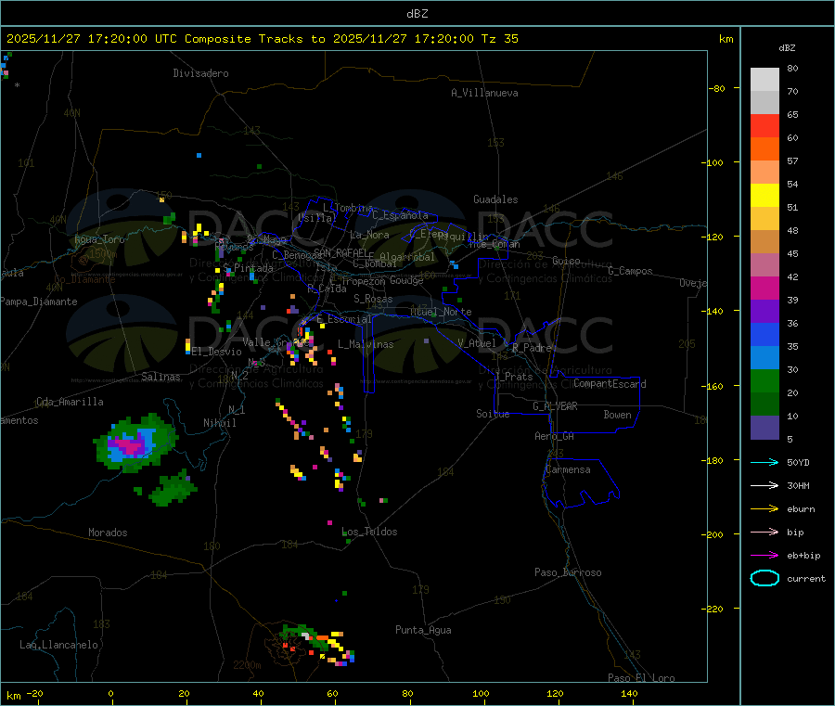The height and width of the screenshot is (706, 835).
Task: Click the Guadales map label
Action: (495, 199)
